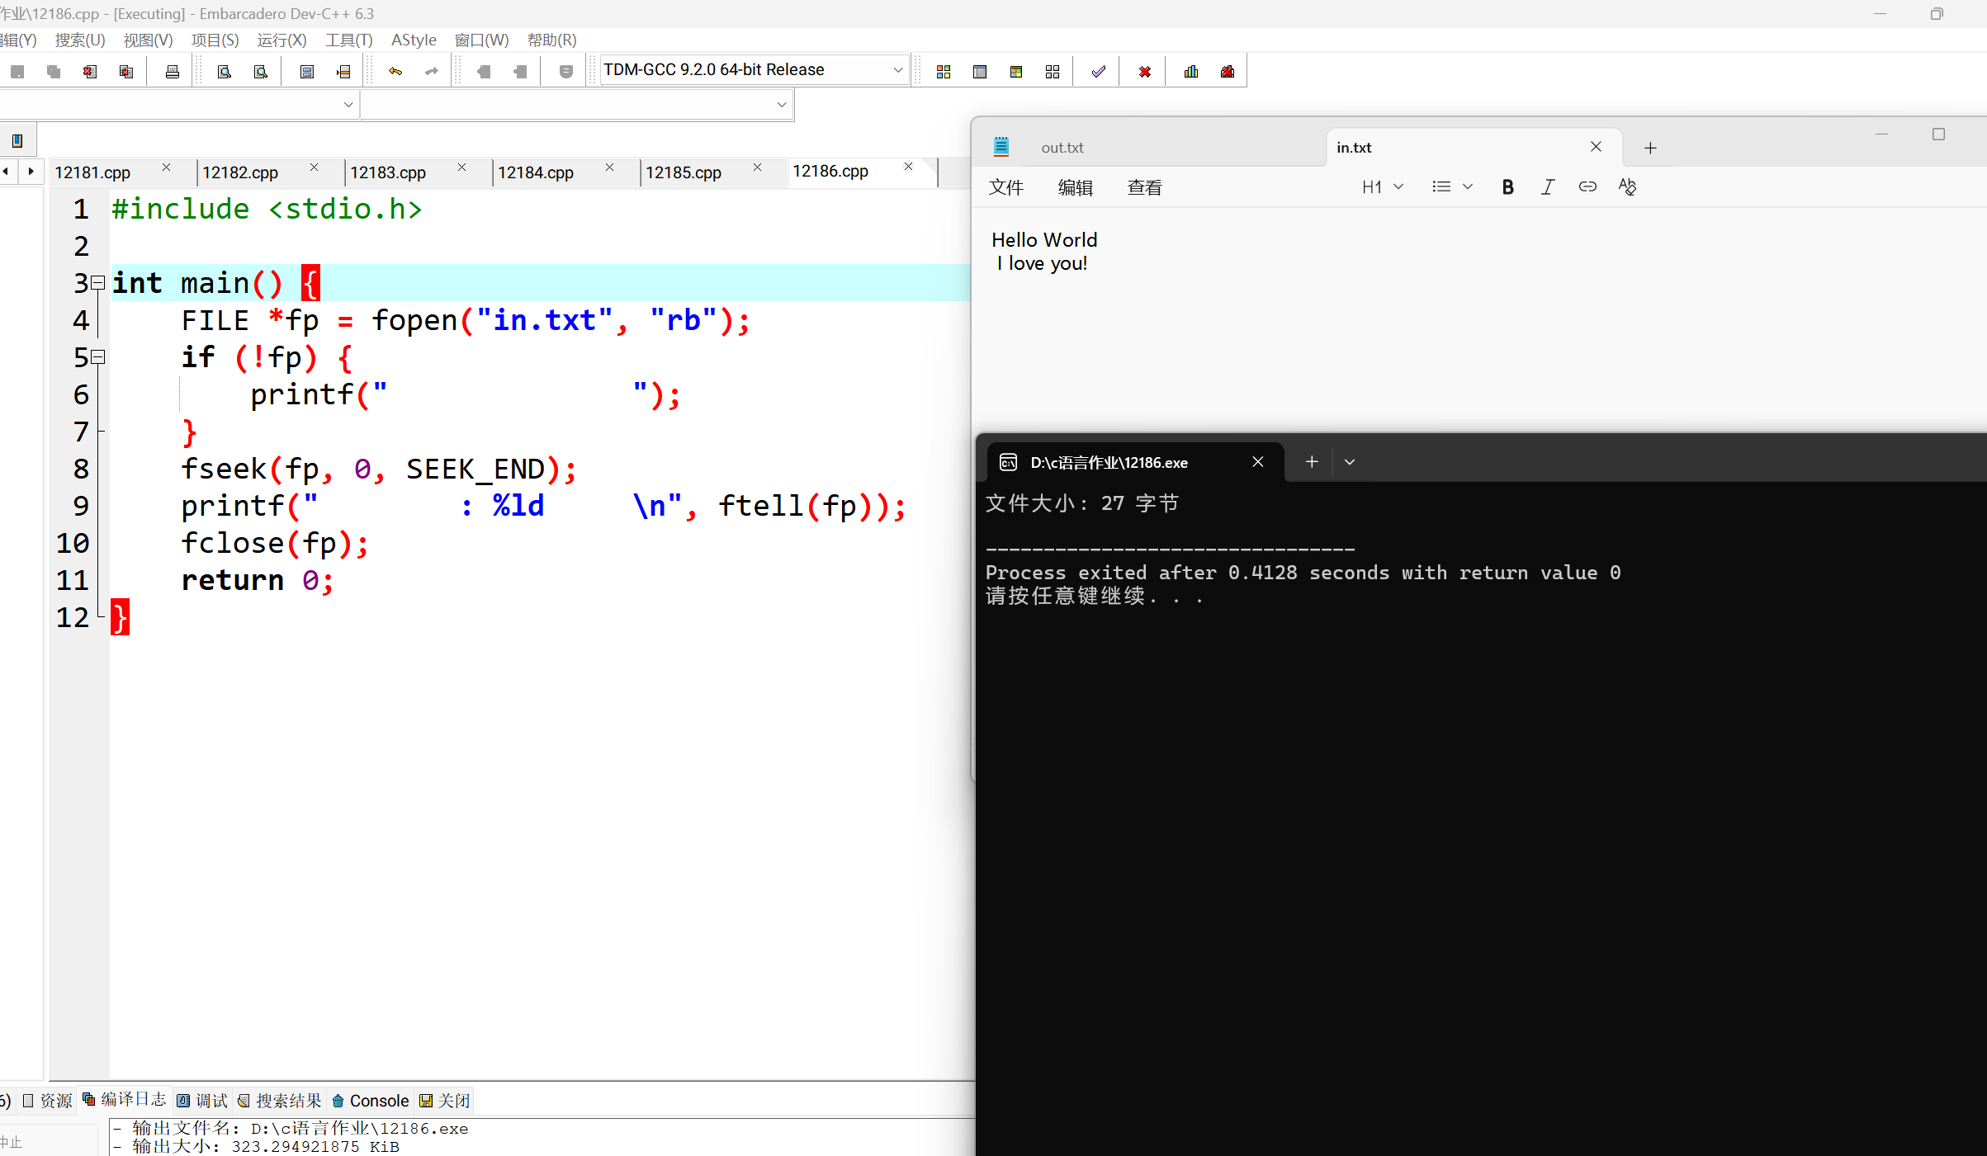Open the out.txt tab in Notepad
Viewport: 1987px width, 1156px height.
pos(1062,148)
